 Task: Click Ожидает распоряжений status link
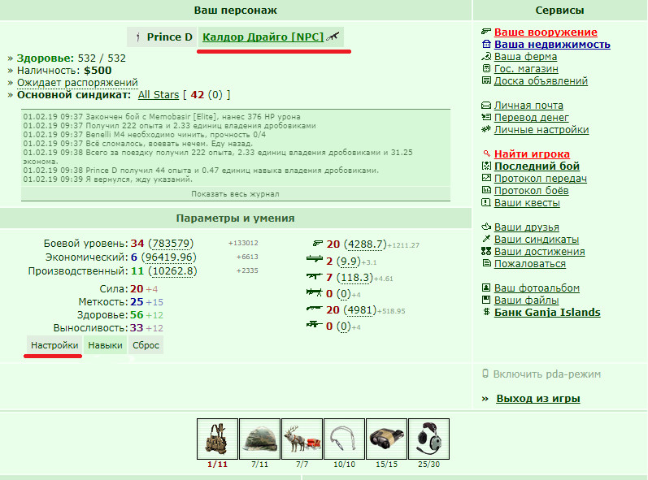click(x=77, y=83)
